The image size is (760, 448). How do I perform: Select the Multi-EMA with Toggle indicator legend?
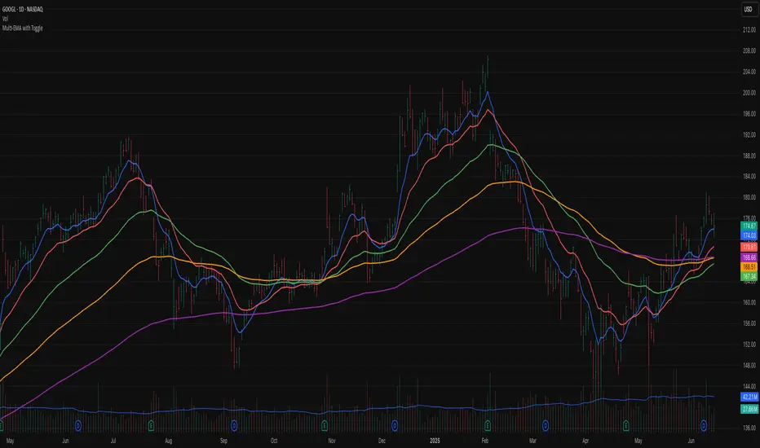tap(22, 28)
